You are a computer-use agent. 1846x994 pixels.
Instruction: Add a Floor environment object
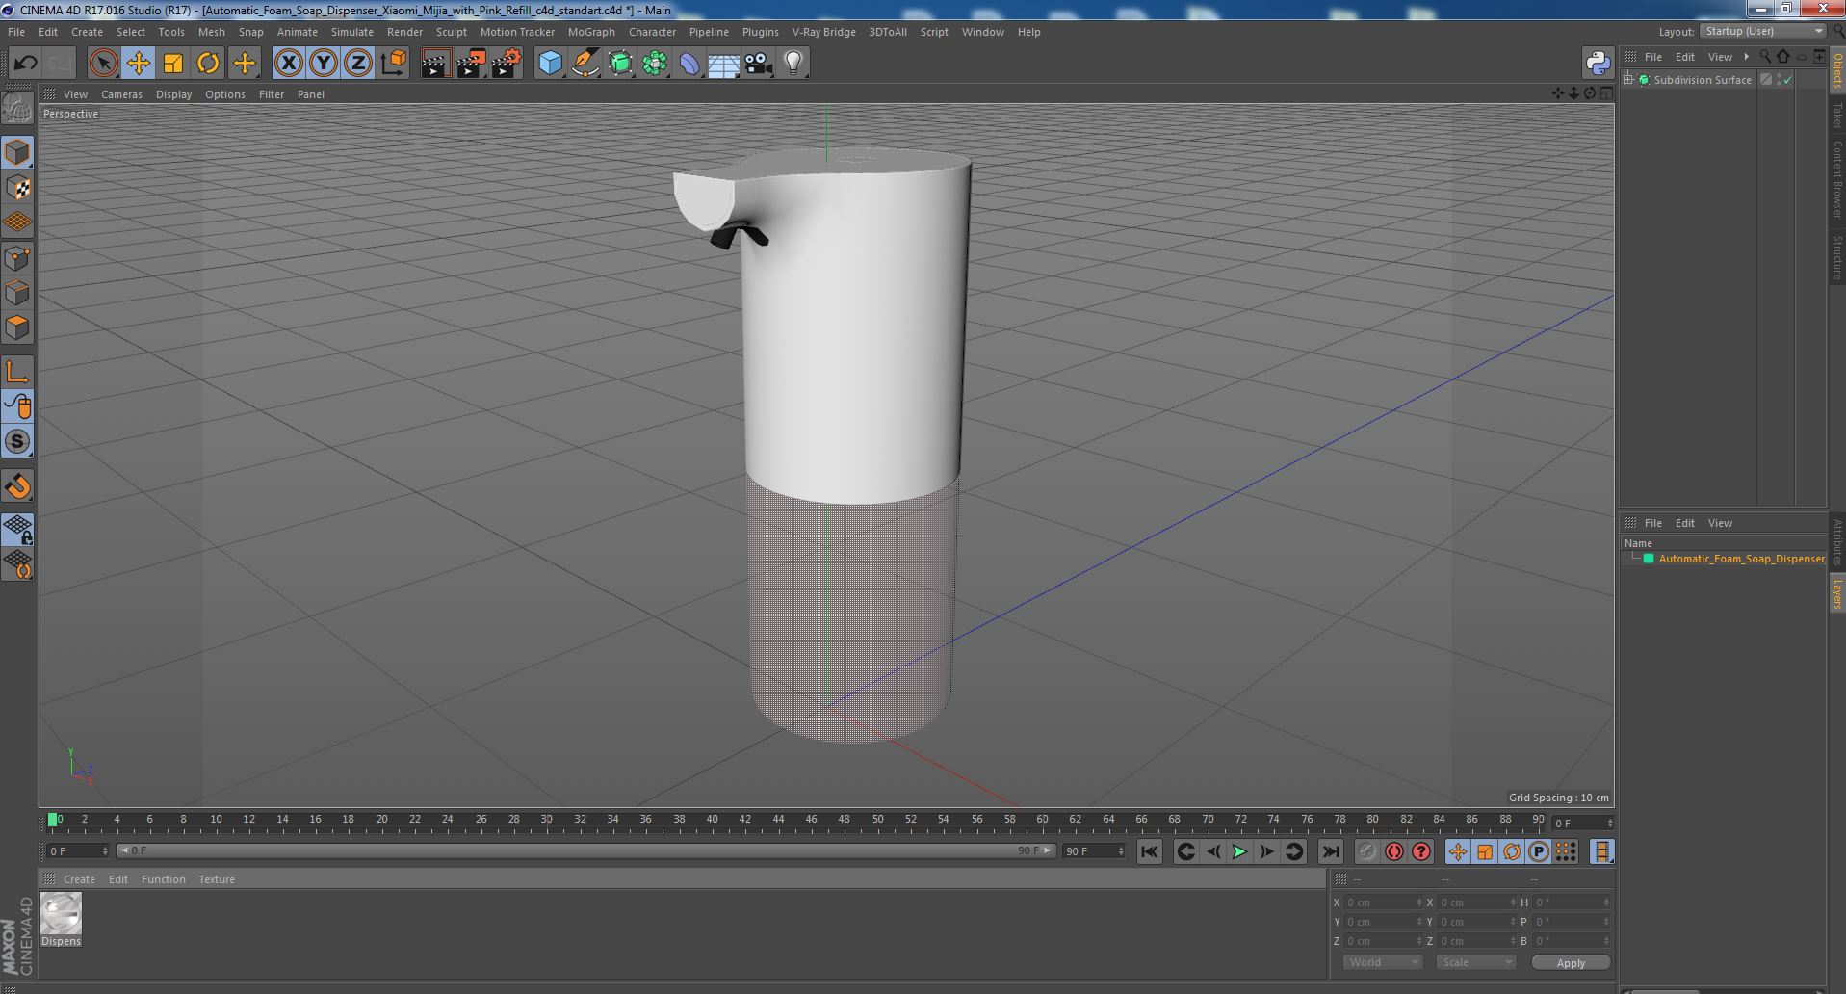(724, 64)
